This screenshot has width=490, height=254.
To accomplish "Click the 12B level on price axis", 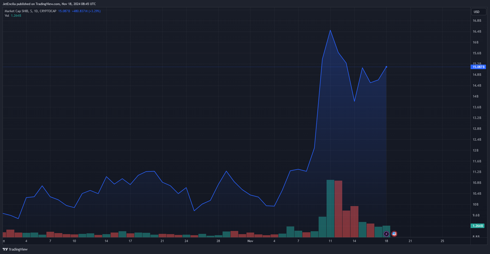I will (x=475, y=150).
